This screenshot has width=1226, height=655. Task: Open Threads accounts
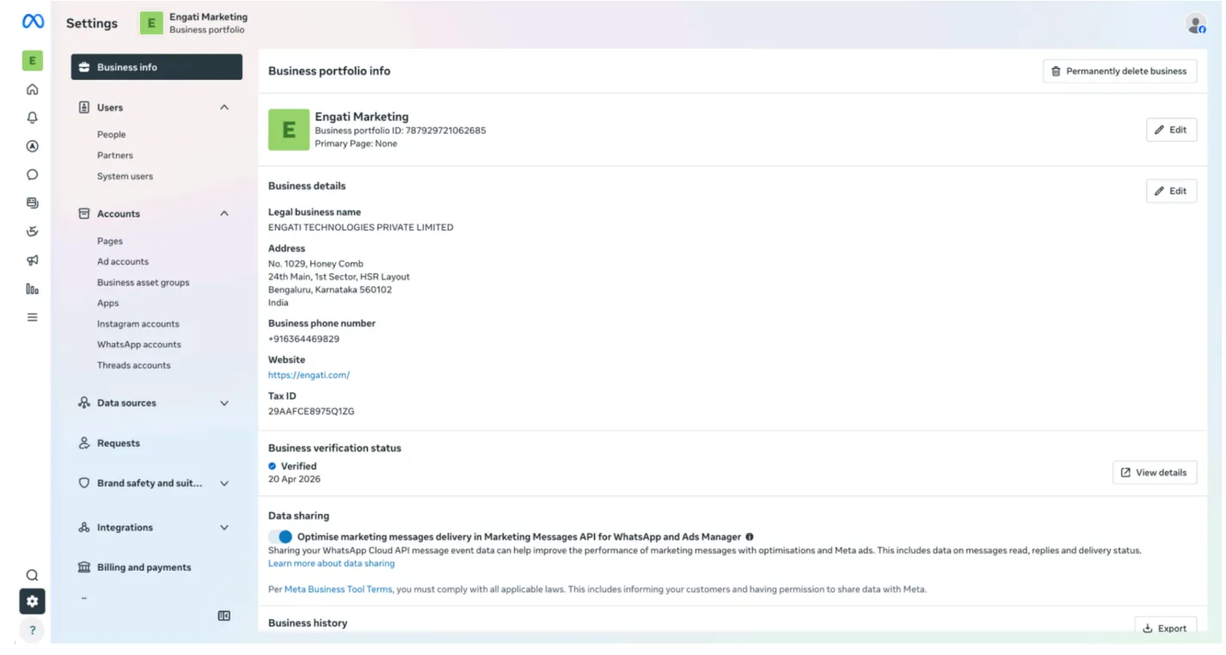(134, 365)
